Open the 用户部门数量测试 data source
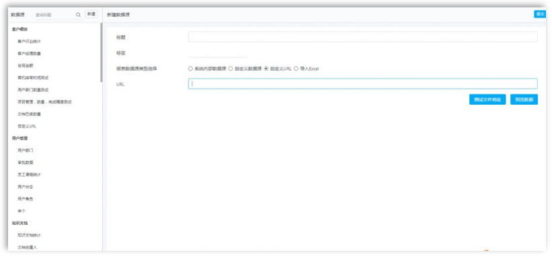 coord(33,90)
